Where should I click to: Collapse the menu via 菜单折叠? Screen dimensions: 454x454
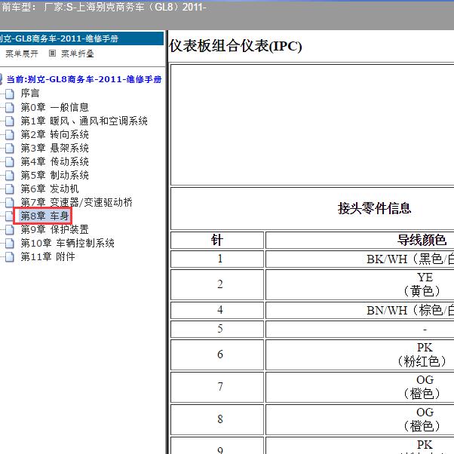pyautogui.click(x=78, y=54)
